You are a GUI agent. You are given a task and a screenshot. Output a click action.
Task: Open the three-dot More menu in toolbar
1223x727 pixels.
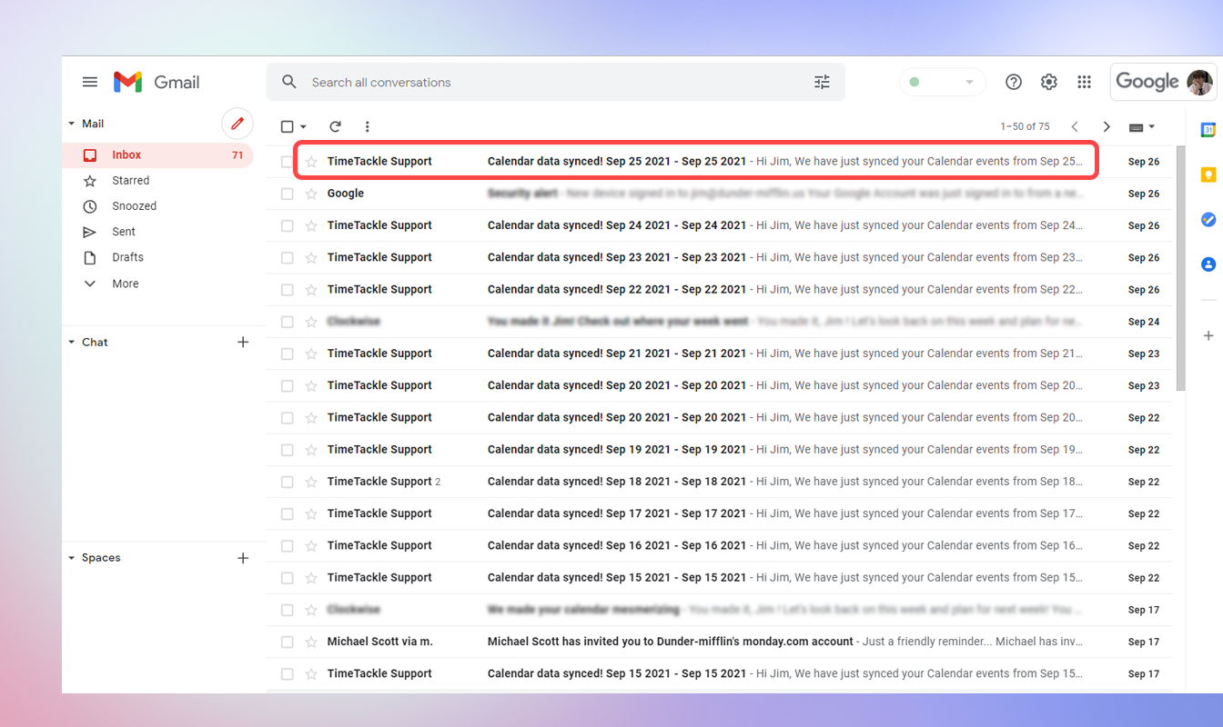[x=367, y=126]
